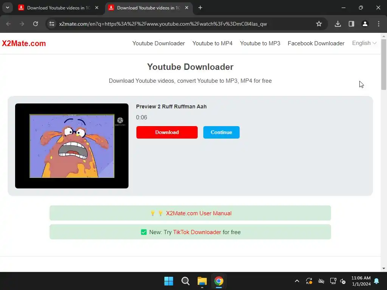
Task: Click the browser forward arrow
Action: pyautogui.click(x=22, y=24)
